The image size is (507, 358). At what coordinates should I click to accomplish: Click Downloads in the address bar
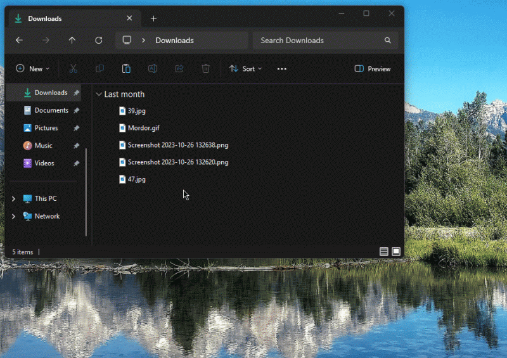(175, 41)
